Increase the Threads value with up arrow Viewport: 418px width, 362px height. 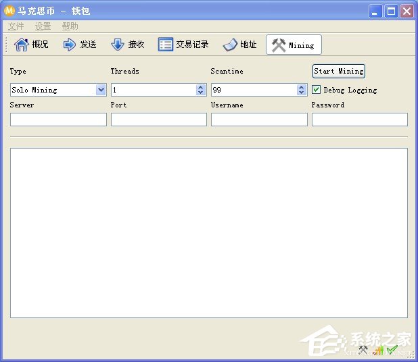[201, 87]
